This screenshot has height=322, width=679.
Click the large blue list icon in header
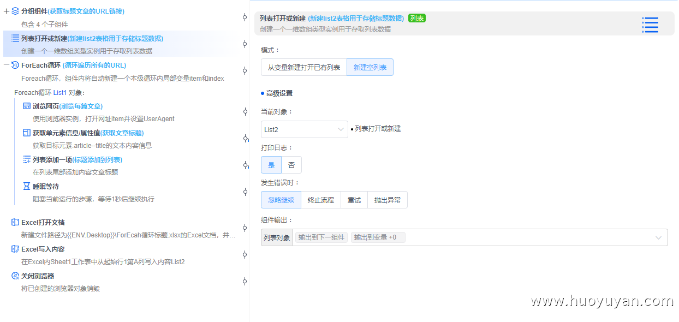coord(650,25)
